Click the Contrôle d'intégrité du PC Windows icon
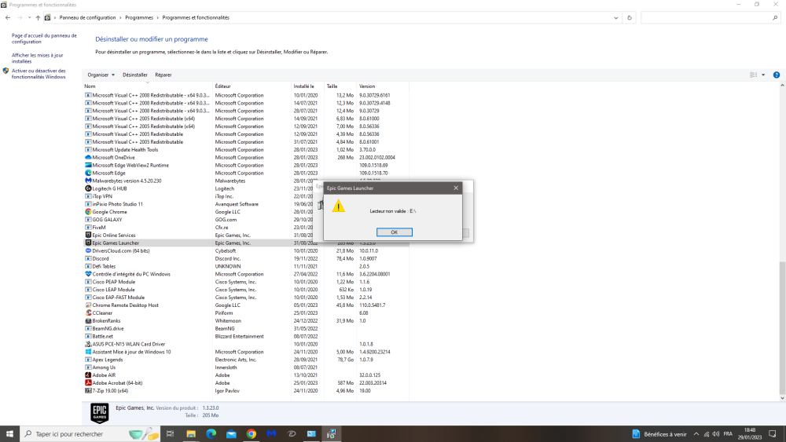The width and height of the screenshot is (786, 442). coord(88,274)
